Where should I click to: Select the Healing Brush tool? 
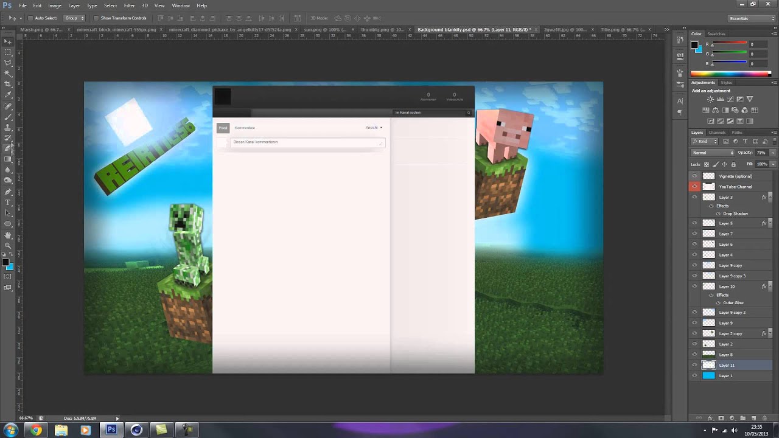click(8, 106)
